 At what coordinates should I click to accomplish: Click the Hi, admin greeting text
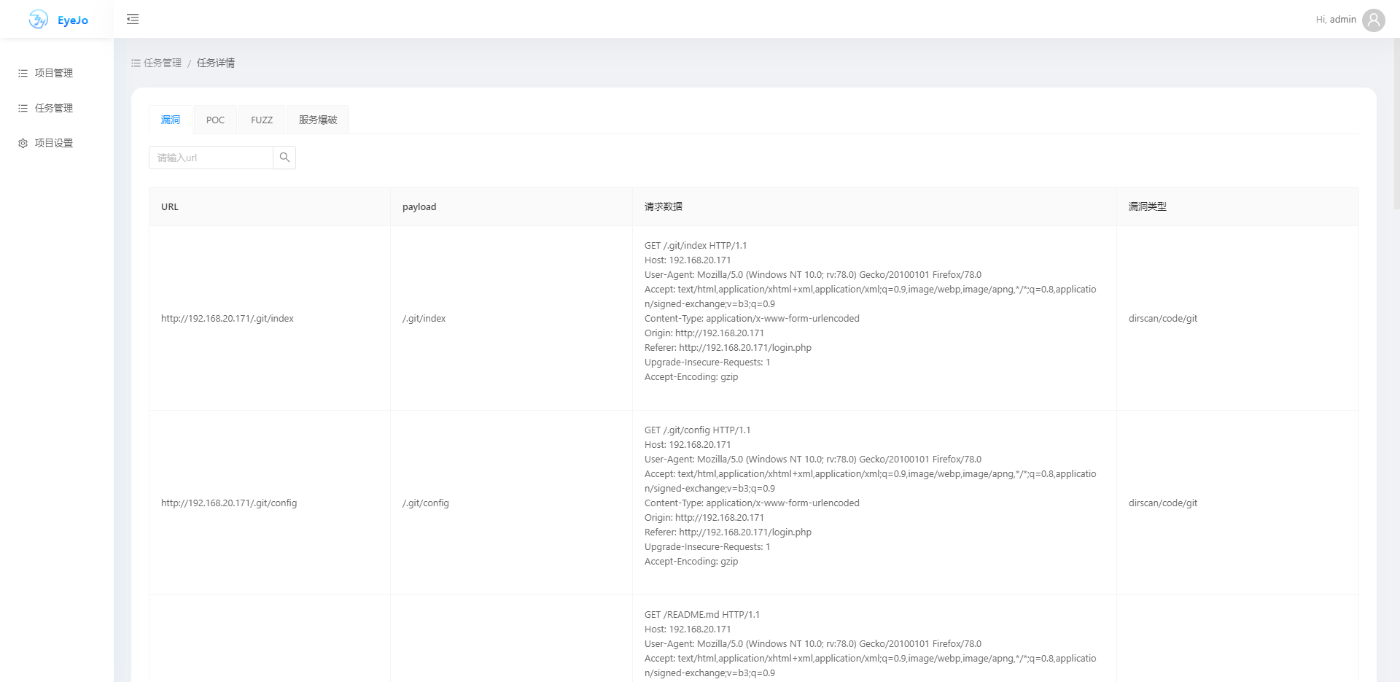click(1336, 20)
